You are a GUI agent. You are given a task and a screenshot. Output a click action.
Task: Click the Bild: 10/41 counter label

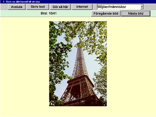tap(48, 13)
